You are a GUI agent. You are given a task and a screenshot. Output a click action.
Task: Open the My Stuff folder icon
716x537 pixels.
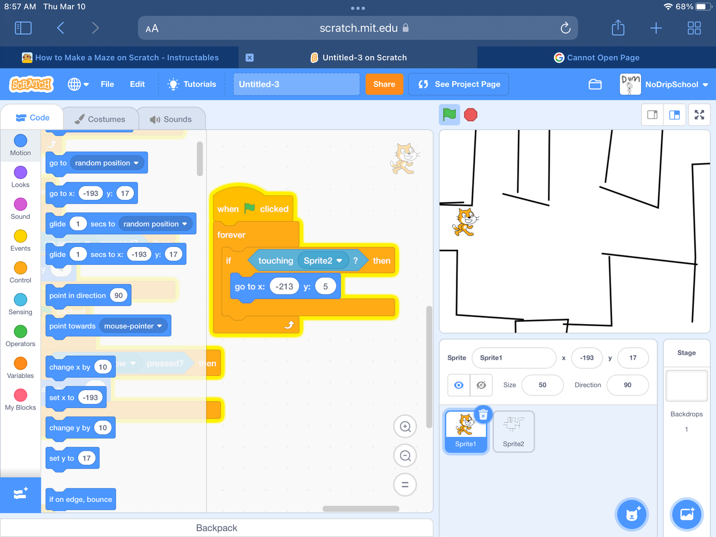[x=595, y=84]
